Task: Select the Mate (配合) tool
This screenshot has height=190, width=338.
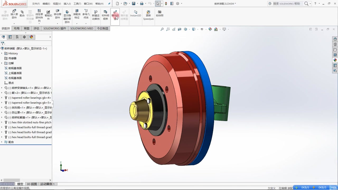Action: (22, 14)
